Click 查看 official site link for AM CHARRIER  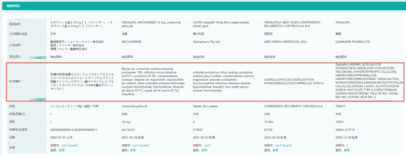pyautogui.click(x=133, y=150)
